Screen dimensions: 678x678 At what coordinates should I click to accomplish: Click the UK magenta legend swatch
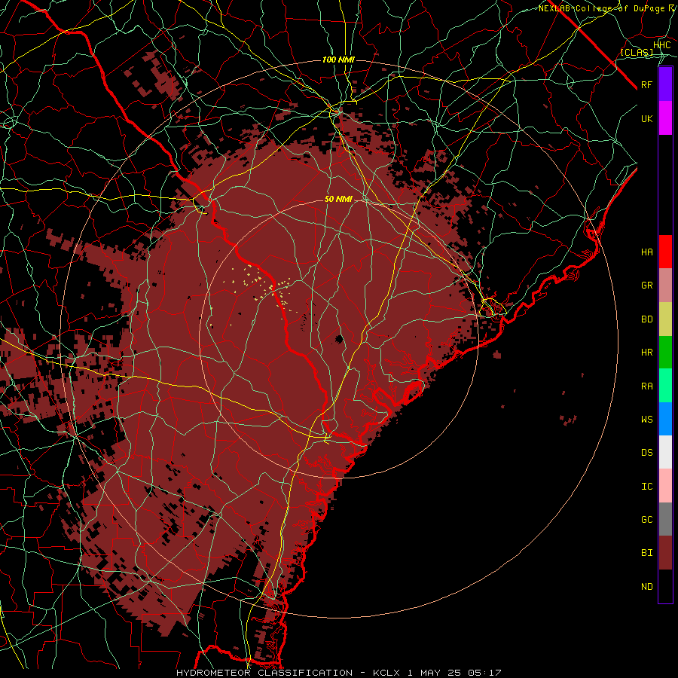click(665, 118)
